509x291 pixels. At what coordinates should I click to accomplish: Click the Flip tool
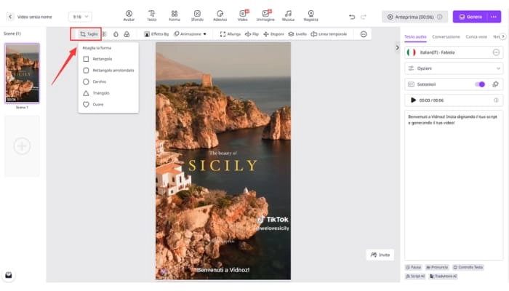(252, 34)
